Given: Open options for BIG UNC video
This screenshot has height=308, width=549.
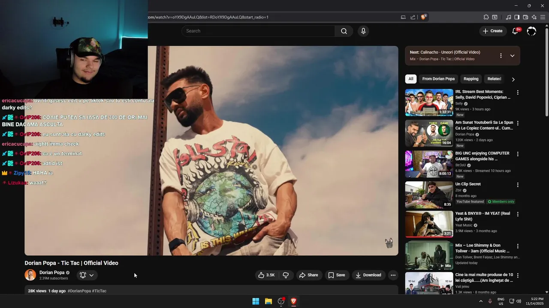Looking at the screenshot, I should [518, 154].
